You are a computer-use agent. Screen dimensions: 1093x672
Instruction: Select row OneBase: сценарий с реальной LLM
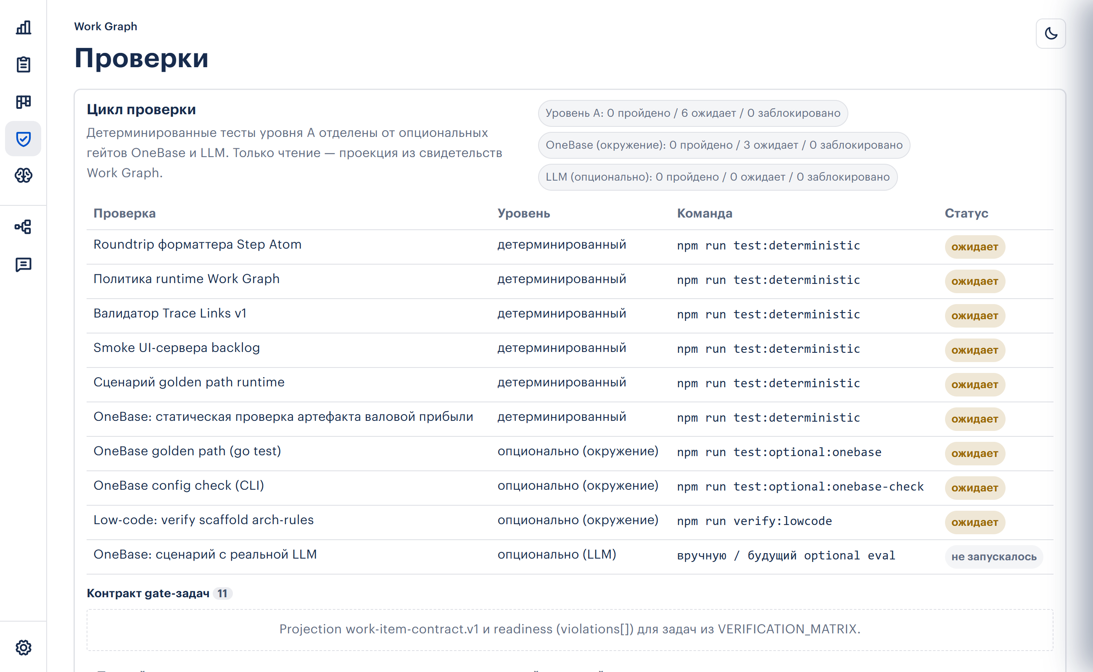pos(570,557)
